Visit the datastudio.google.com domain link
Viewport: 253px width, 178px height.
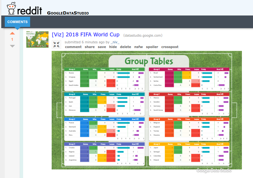pyautogui.click(x=143, y=35)
